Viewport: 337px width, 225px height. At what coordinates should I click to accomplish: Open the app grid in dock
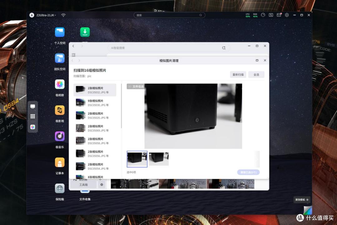33,117
